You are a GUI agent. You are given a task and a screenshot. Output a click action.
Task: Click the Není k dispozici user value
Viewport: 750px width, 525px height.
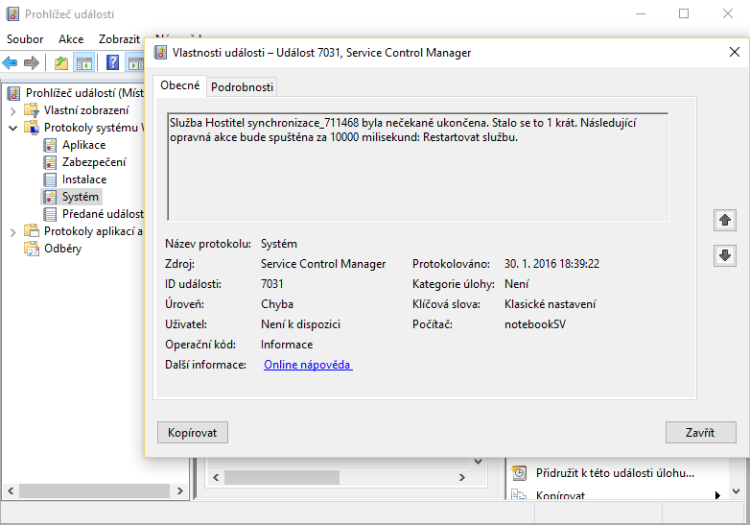(x=300, y=324)
